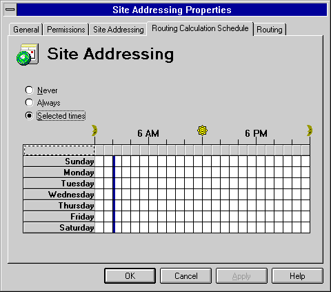This screenshot has height=292, width=331.
Task: Choose the Selected times radio option
Action: [x=29, y=115]
